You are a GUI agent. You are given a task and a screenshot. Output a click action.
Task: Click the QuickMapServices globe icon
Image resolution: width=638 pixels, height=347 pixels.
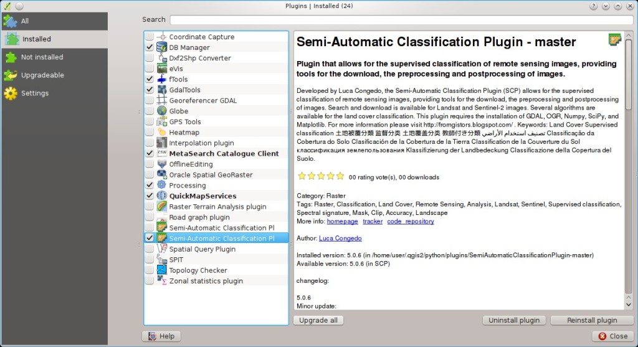click(x=162, y=196)
